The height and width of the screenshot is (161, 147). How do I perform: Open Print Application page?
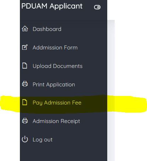tap(54, 85)
